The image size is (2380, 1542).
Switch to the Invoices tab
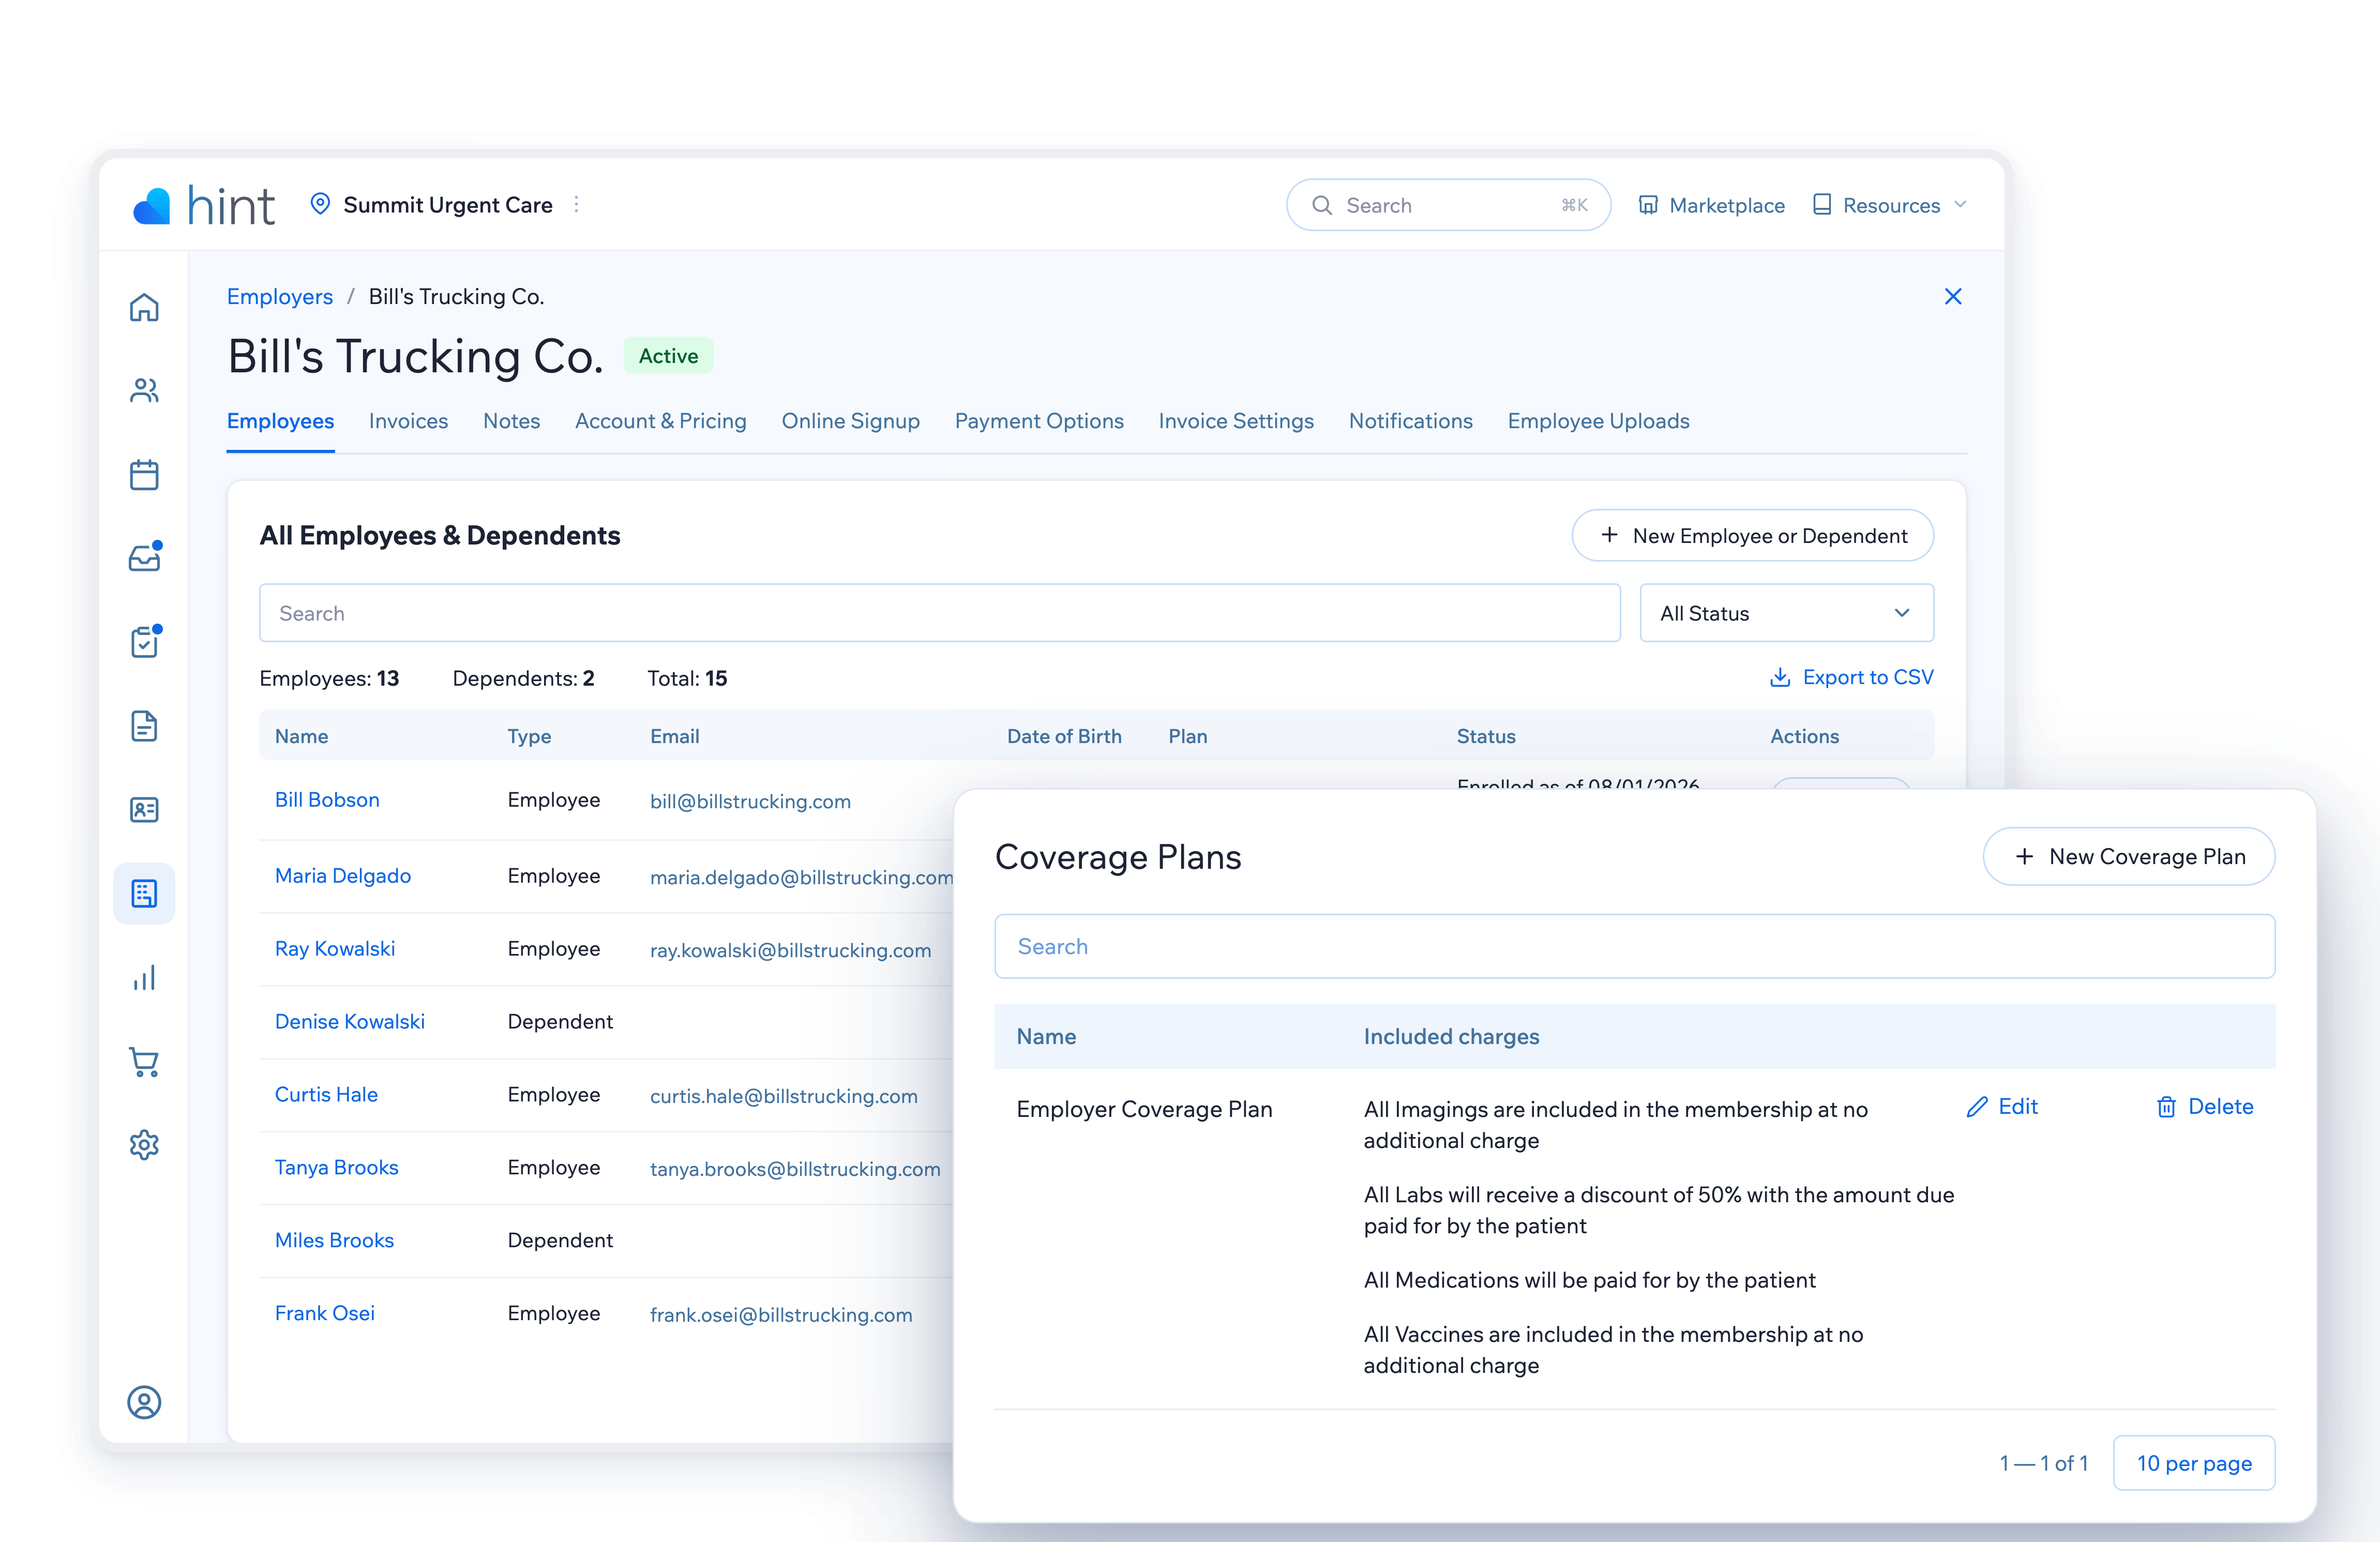[408, 421]
